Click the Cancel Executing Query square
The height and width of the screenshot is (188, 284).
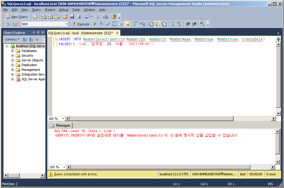tap(101, 24)
